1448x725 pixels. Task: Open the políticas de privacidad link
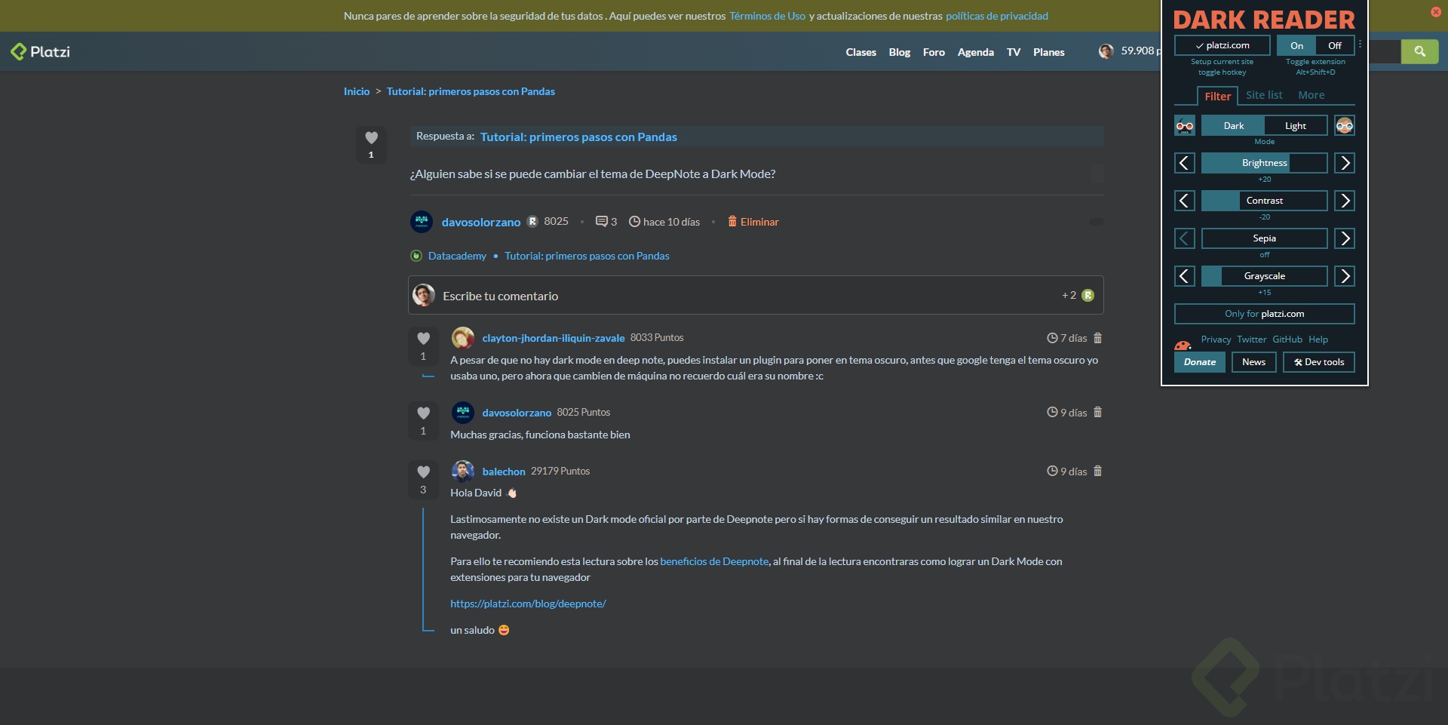point(996,16)
